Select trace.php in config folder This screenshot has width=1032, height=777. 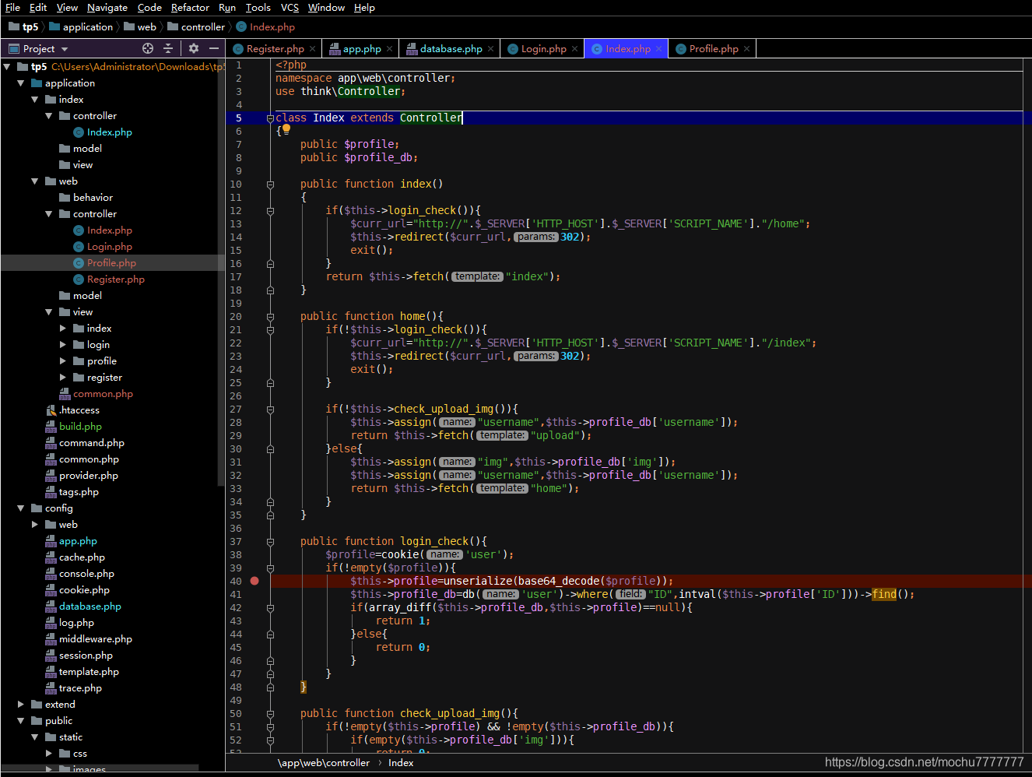click(80, 688)
